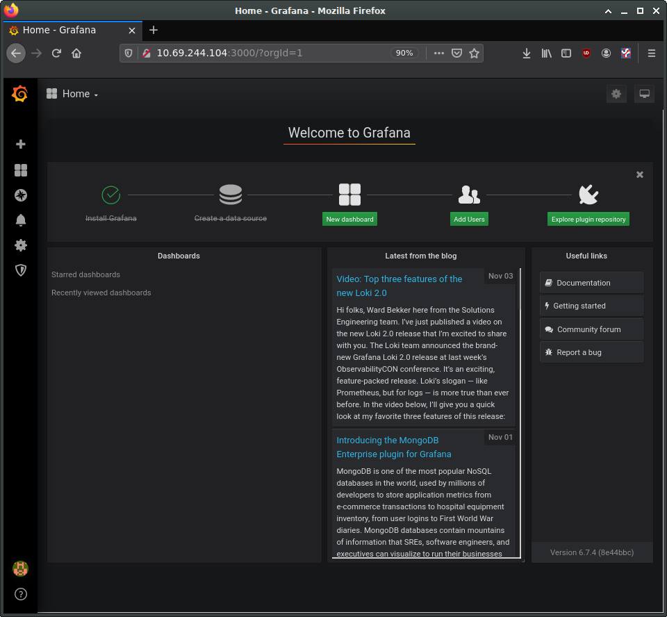Click the new dashboard grid icon step
Image resolution: width=667 pixels, height=617 pixels.
pos(349,195)
